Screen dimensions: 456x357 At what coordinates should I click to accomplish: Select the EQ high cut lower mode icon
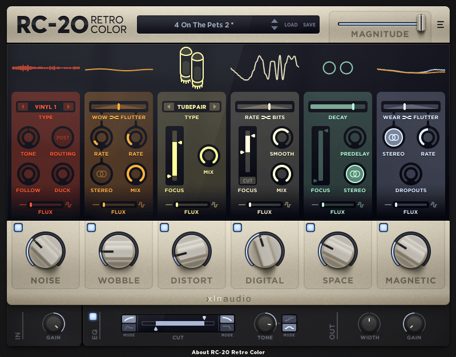point(227,328)
